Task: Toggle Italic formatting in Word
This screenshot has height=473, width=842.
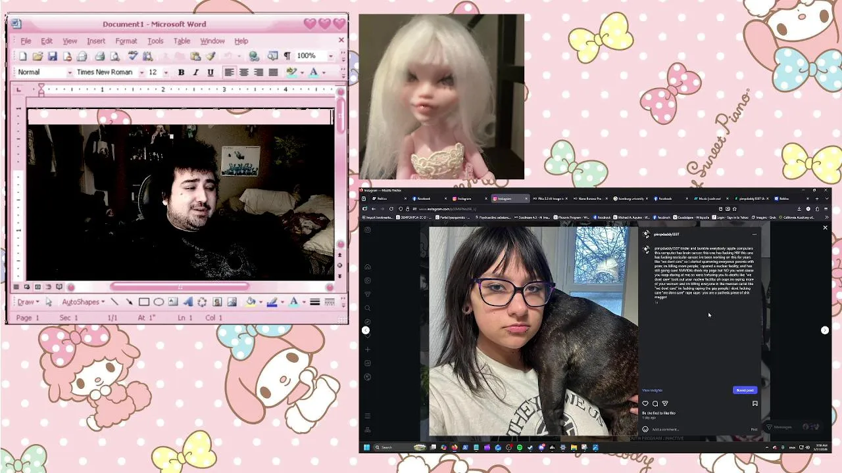Action: point(195,72)
